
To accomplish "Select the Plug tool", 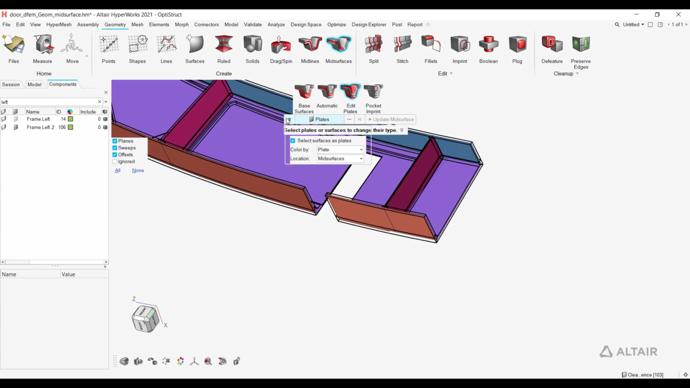I will click(x=517, y=49).
